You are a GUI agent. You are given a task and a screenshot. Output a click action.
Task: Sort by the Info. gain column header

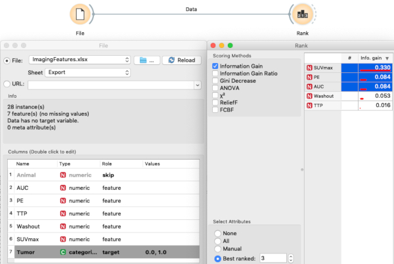376,58
